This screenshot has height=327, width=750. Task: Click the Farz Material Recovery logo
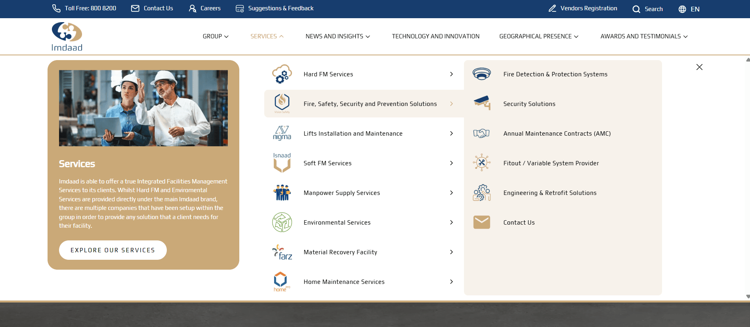[x=282, y=252]
